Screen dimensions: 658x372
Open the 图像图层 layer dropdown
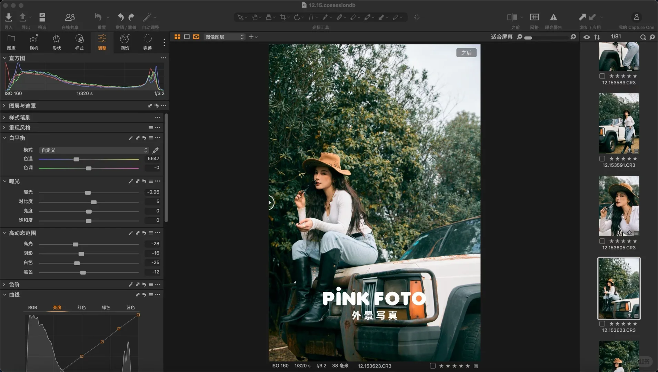point(224,37)
